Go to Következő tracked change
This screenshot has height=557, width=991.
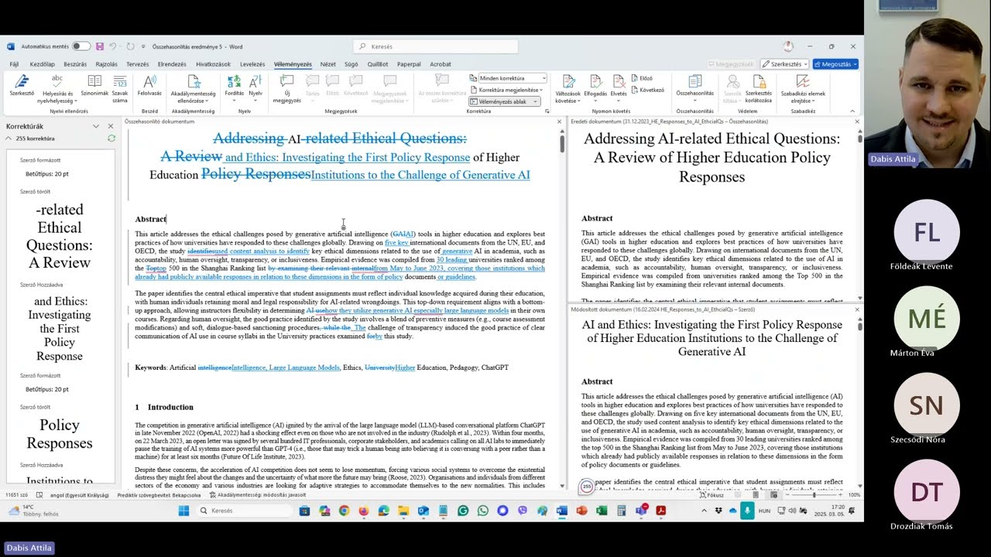click(647, 90)
